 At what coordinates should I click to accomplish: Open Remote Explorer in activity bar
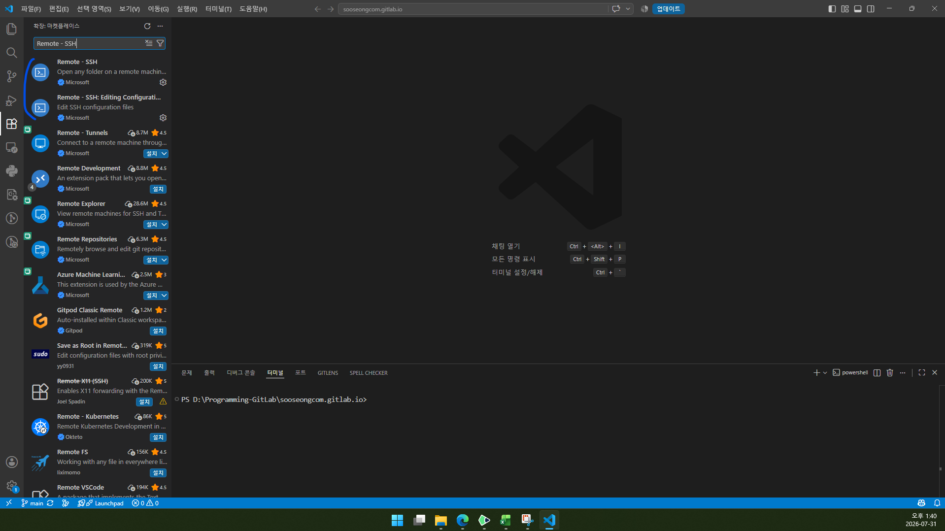click(12, 147)
